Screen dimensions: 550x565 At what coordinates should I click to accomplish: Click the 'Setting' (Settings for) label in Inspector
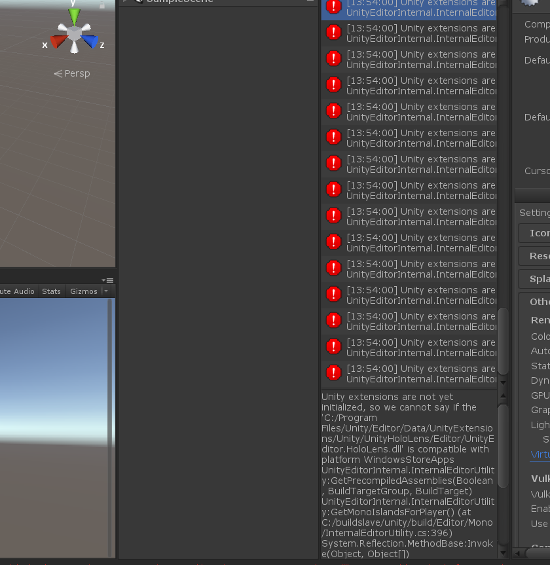tap(534, 213)
